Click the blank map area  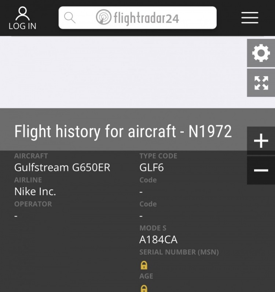[x=125, y=72]
